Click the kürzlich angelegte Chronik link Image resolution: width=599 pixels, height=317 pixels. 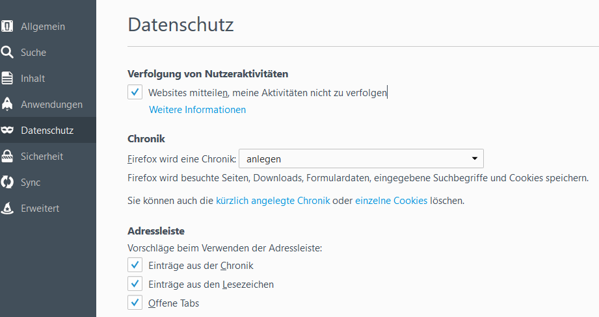[x=273, y=201]
